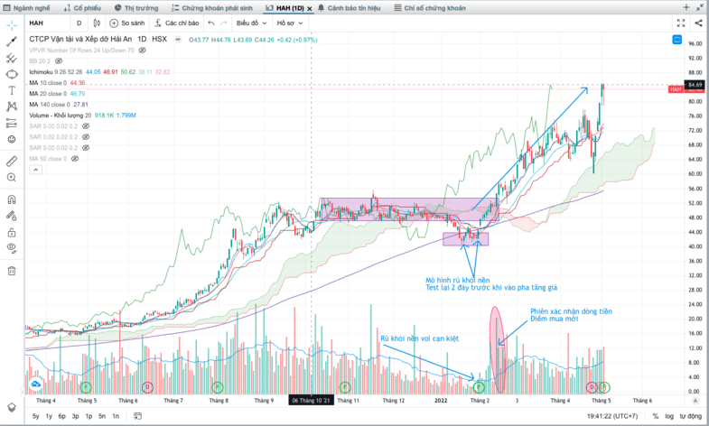Delete drawings with the trash icon
Image resolution: width=709 pixels, height=426 pixels.
point(12,271)
